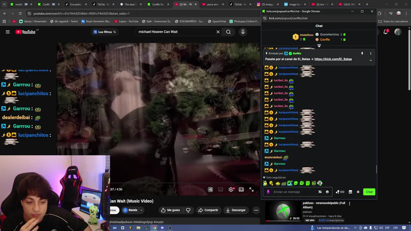Image resolution: width=411 pixels, height=231 pixels.
Task: Open YouTube notifications bell
Action: pyautogui.click(x=386, y=32)
